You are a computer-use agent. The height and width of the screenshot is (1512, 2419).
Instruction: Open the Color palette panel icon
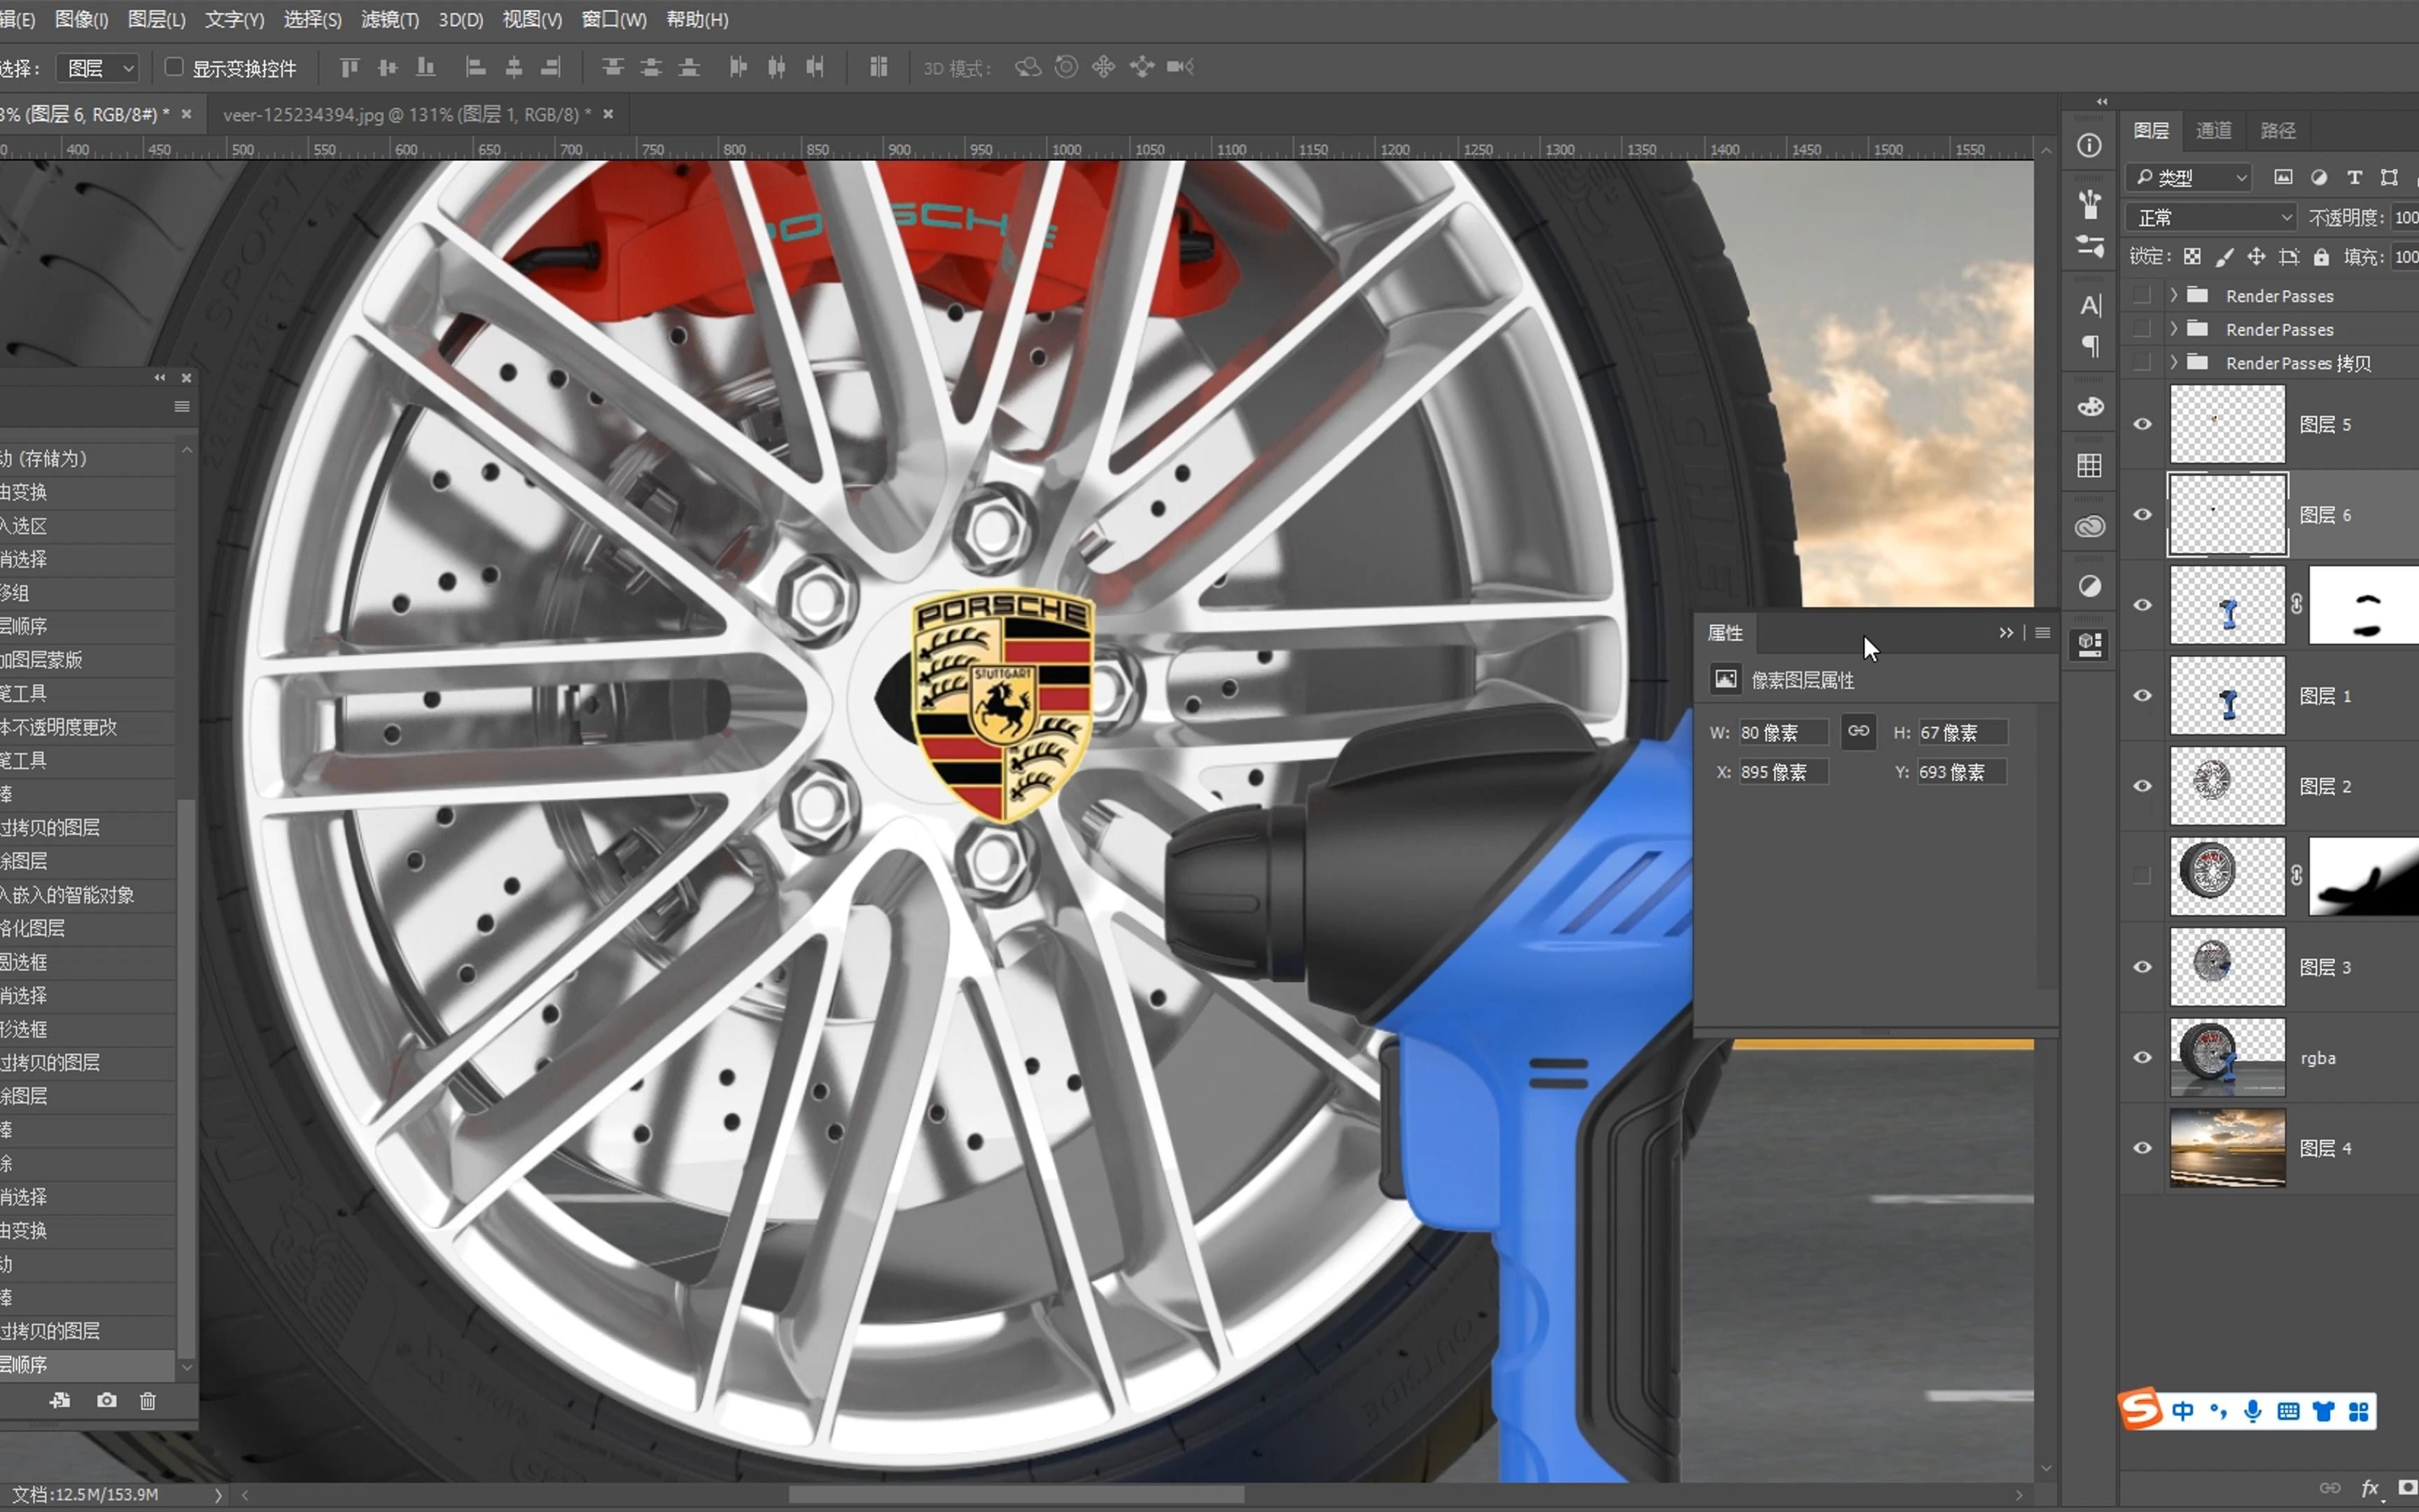pos(2089,406)
